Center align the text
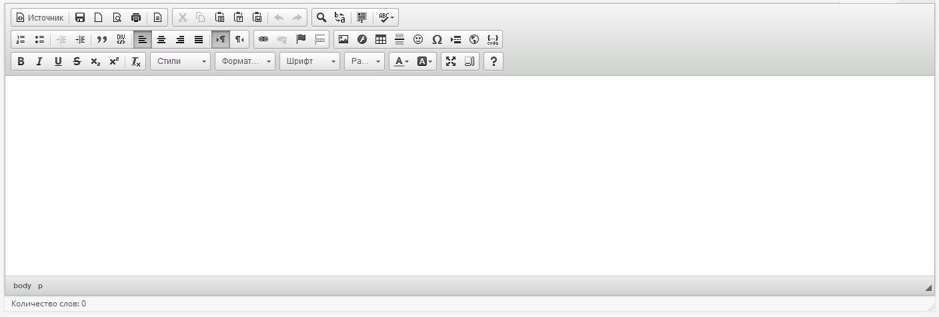The image size is (939, 317). 161,39
